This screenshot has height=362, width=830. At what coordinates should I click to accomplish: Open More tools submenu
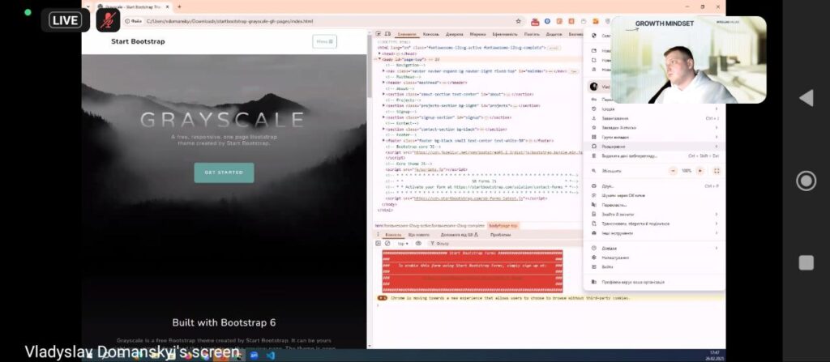click(x=654, y=233)
